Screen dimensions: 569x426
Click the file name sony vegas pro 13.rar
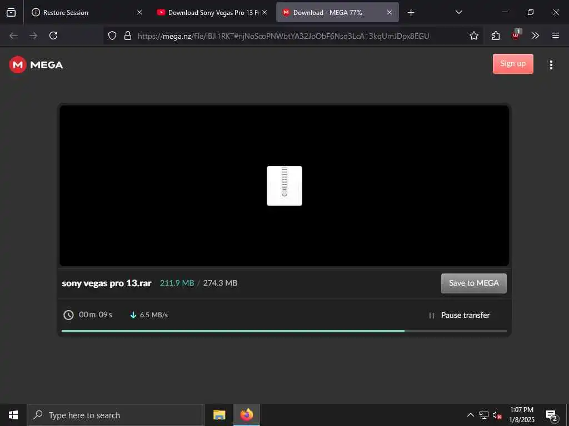107,283
